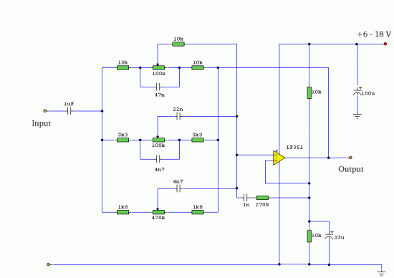This screenshot has width=394, height=278.
Task: Select the 270R resistor
Action: [262, 198]
